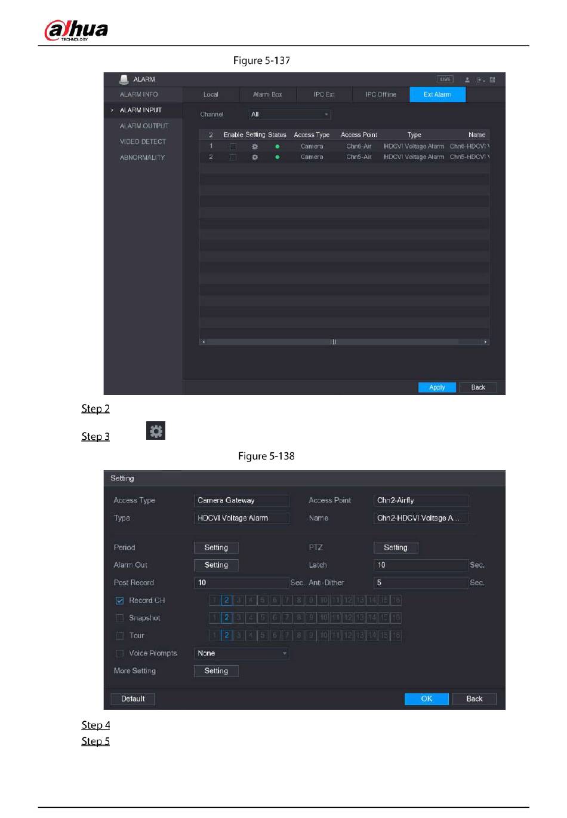
Task: Open ALARM INFO in the sidebar
Action: click(139, 94)
